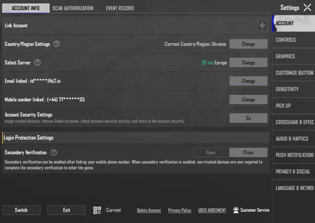Change the Country/Region setting
Screen dimensions: 315x223
(x=248, y=44)
